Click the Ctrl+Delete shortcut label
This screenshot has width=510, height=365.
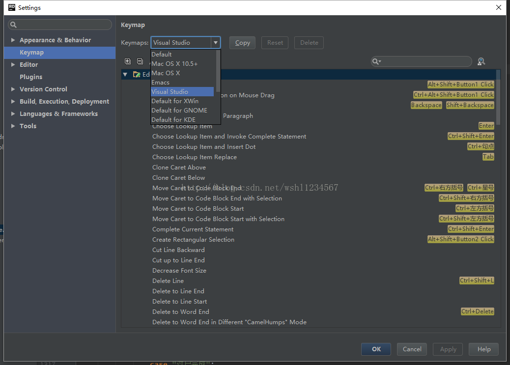click(477, 311)
